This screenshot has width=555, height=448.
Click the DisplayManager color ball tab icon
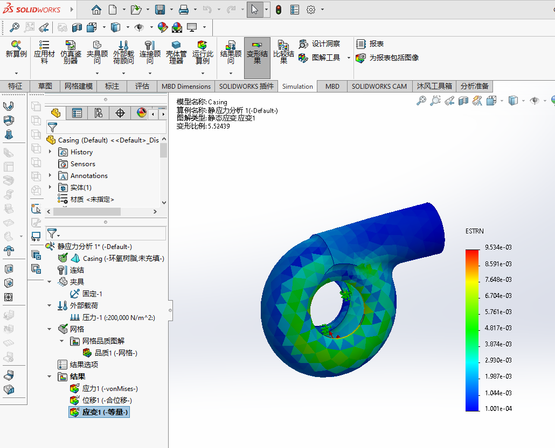pos(141,113)
